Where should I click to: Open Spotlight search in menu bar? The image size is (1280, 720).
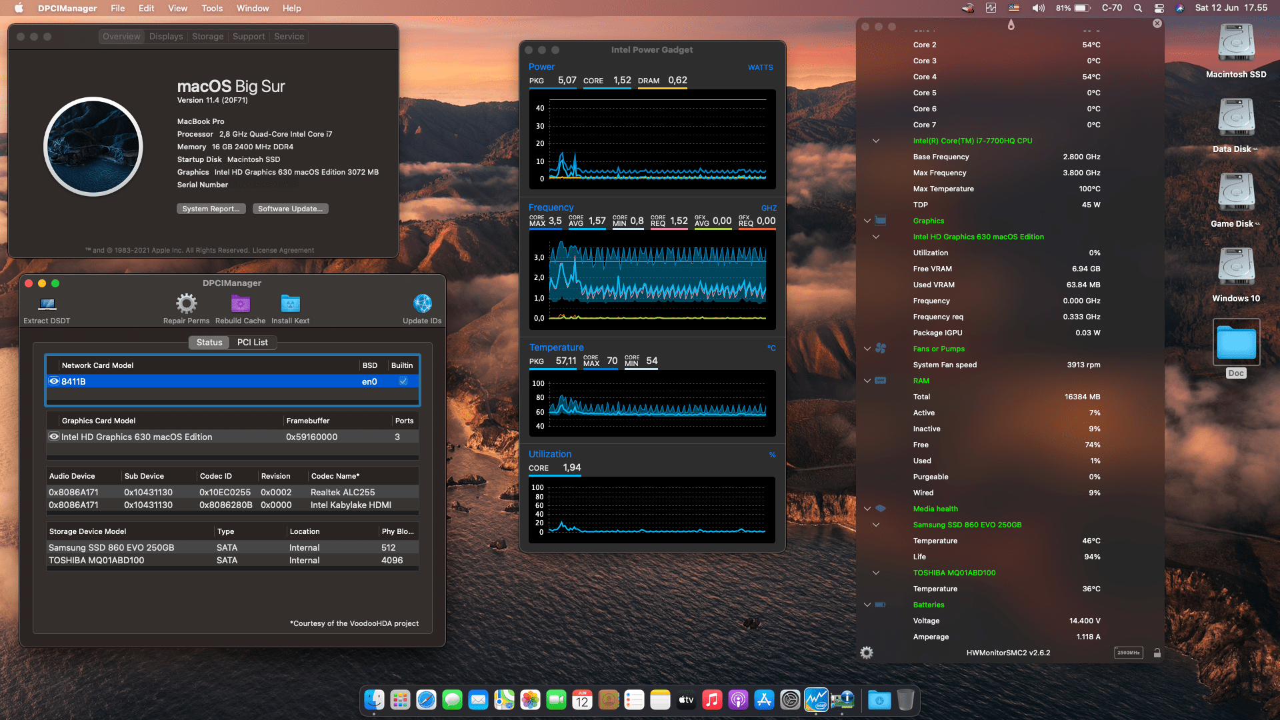pyautogui.click(x=1138, y=8)
